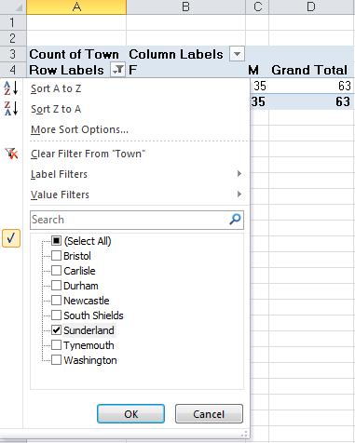Screen dimensions: 355x443
Task: Click the Sort A to Z icon
Action: click(x=11, y=88)
